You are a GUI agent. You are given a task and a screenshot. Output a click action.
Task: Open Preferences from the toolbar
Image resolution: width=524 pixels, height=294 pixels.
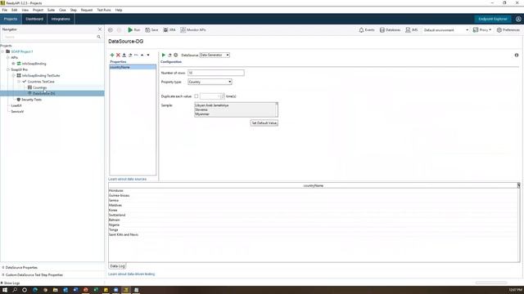coord(508,30)
